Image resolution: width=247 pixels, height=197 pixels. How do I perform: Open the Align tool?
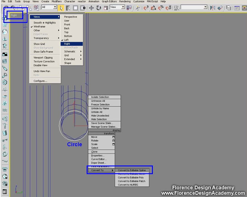tap(220, 8)
